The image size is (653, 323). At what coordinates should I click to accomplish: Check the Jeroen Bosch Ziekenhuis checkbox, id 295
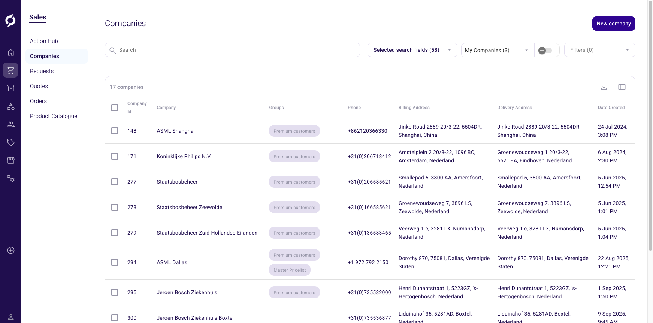pyautogui.click(x=115, y=292)
